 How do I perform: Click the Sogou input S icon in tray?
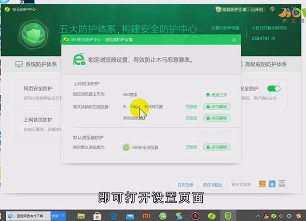[299, 216]
